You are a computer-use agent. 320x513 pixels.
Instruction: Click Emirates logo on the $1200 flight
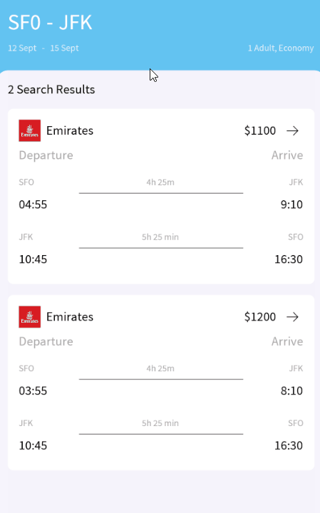tap(30, 317)
